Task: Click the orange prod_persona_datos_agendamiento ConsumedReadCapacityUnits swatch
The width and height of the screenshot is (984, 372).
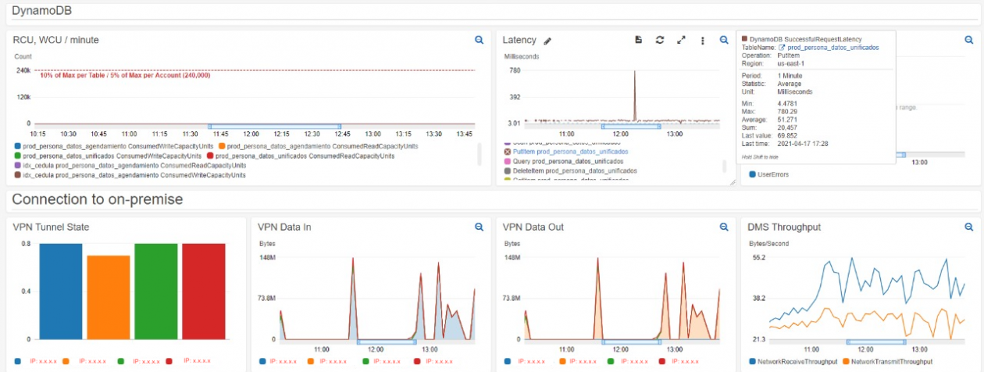Action: tap(223, 146)
